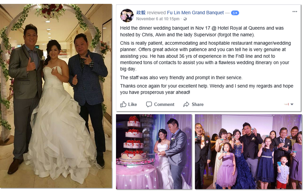Click the small page avatar beside dropdown arrow
The image size is (306, 193).
286,104
